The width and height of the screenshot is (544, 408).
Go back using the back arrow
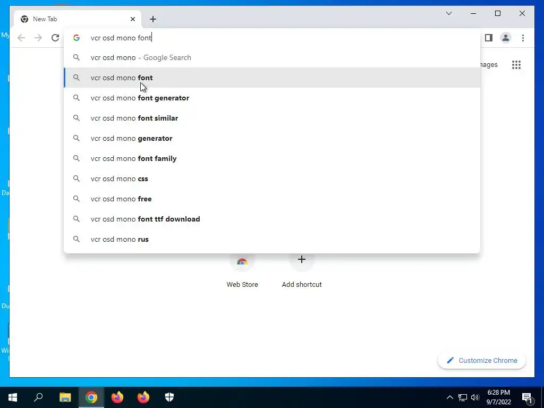click(21, 38)
